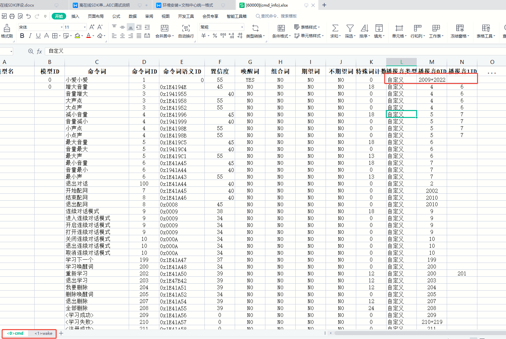The width and height of the screenshot is (506, 339).
Task: Click the add new sheet plus button
Action: (x=61, y=333)
